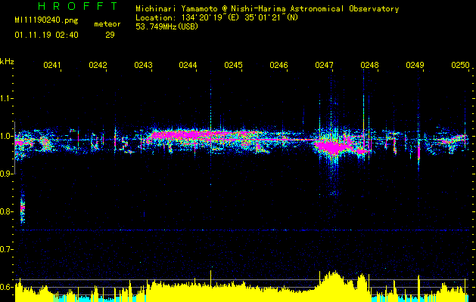Select the 0241 time marker
Viewport: 476px width, 302px height.
(x=52, y=65)
